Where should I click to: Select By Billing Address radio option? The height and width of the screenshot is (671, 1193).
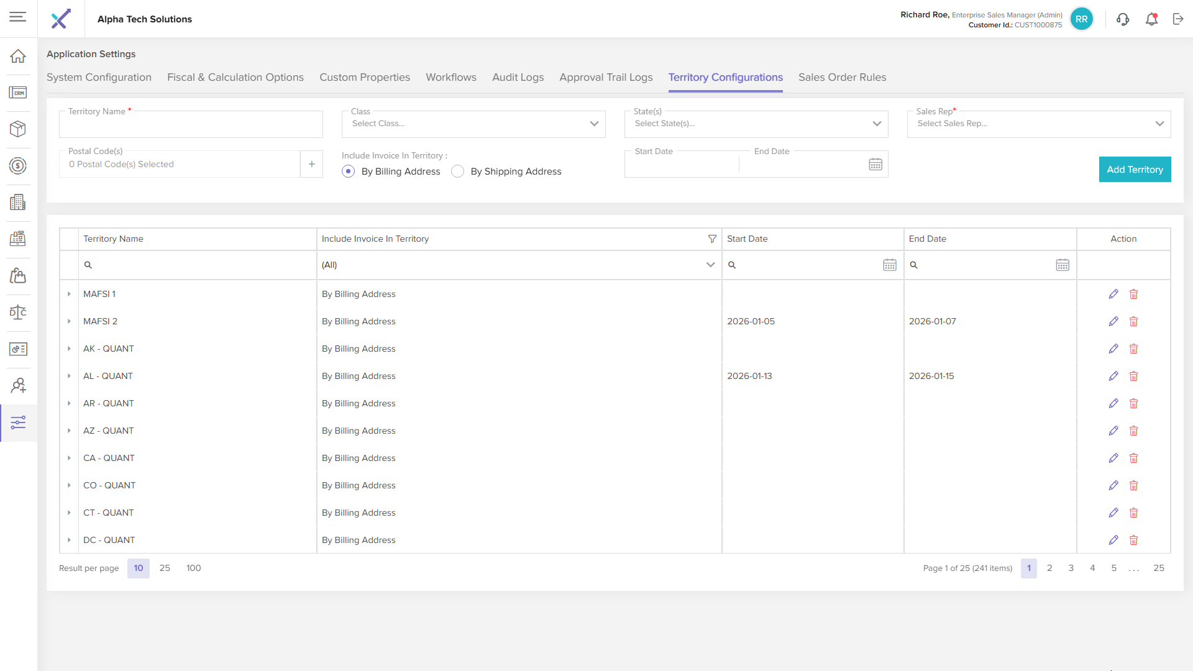coord(349,171)
